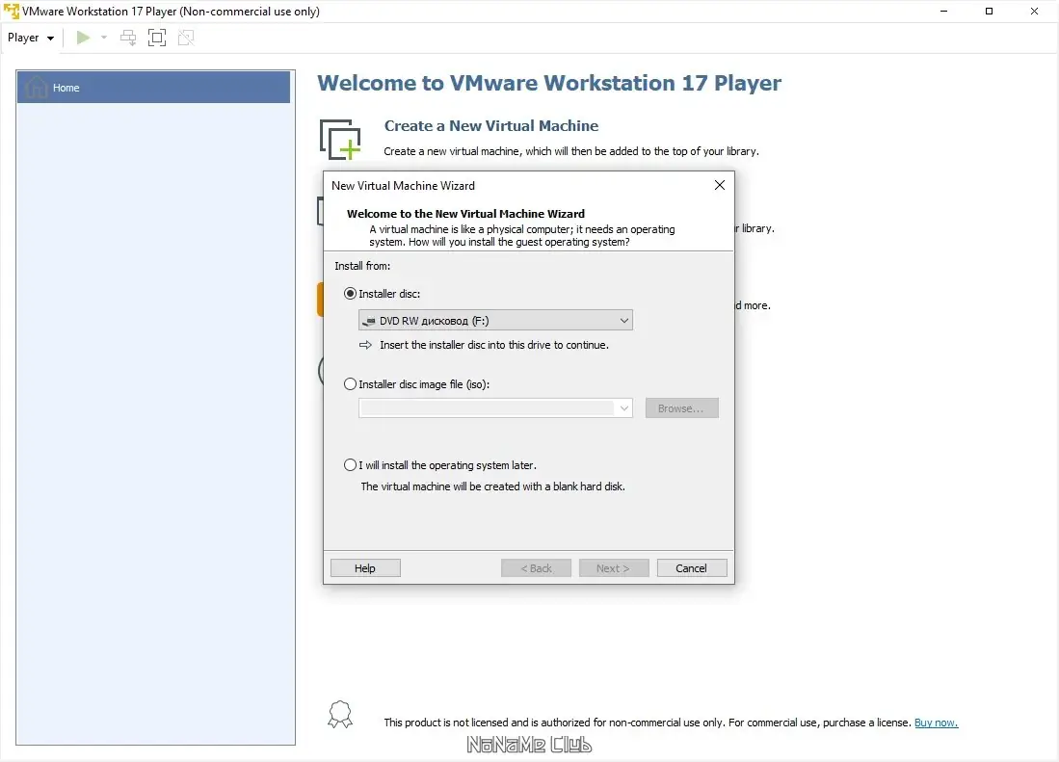This screenshot has width=1059, height=762.
Task: Choose I will install the operating system later
Action: [x=350, y=465]
